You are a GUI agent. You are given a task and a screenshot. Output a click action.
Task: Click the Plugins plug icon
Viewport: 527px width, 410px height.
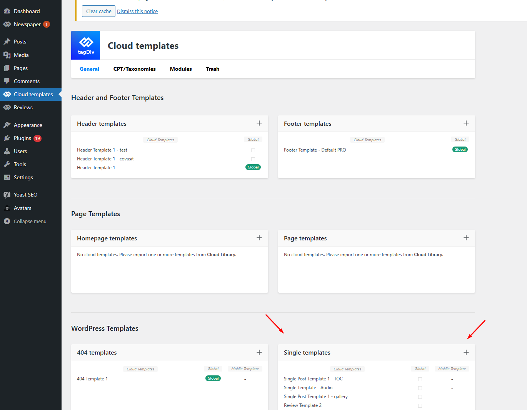[x=7, y=138]
